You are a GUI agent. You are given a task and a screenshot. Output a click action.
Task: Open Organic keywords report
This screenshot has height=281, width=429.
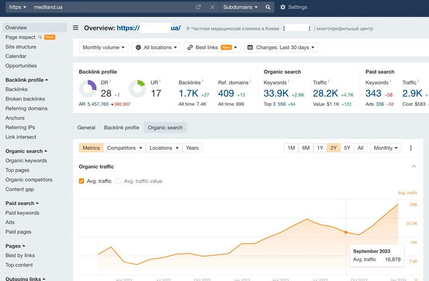pos(26,161)
